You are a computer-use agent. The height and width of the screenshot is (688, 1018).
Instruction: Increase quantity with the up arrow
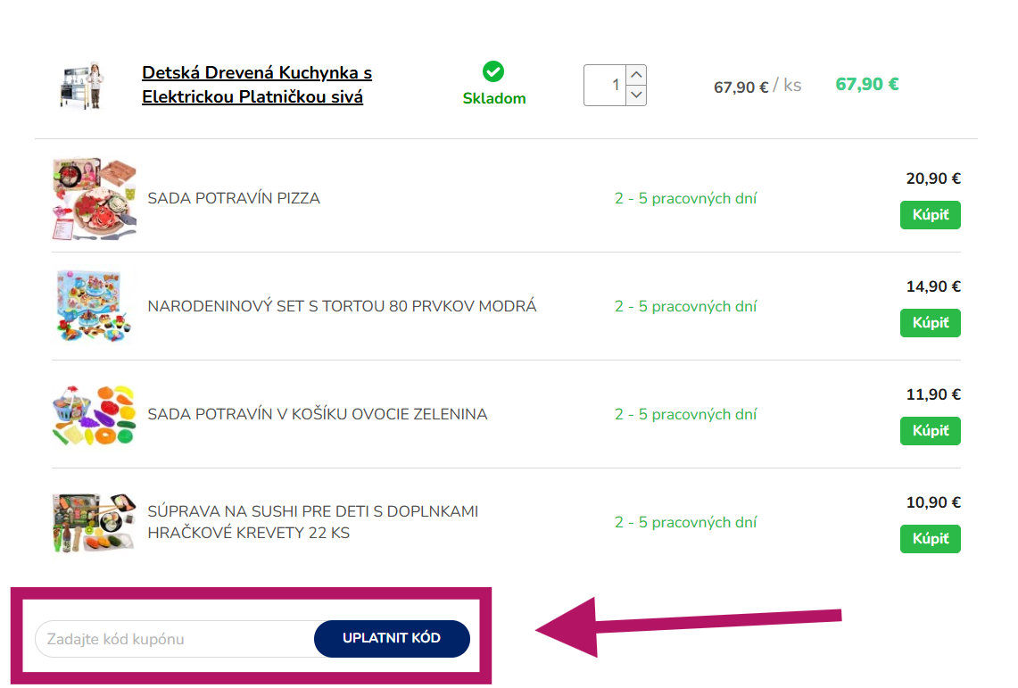(x=636, y=75)
